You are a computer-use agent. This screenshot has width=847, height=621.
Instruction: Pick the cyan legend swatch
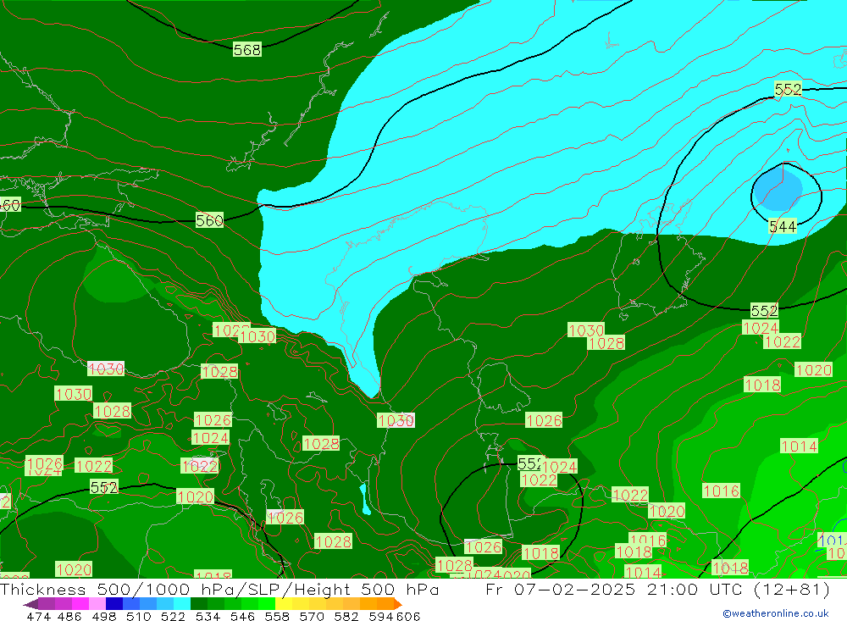(182, 603)
